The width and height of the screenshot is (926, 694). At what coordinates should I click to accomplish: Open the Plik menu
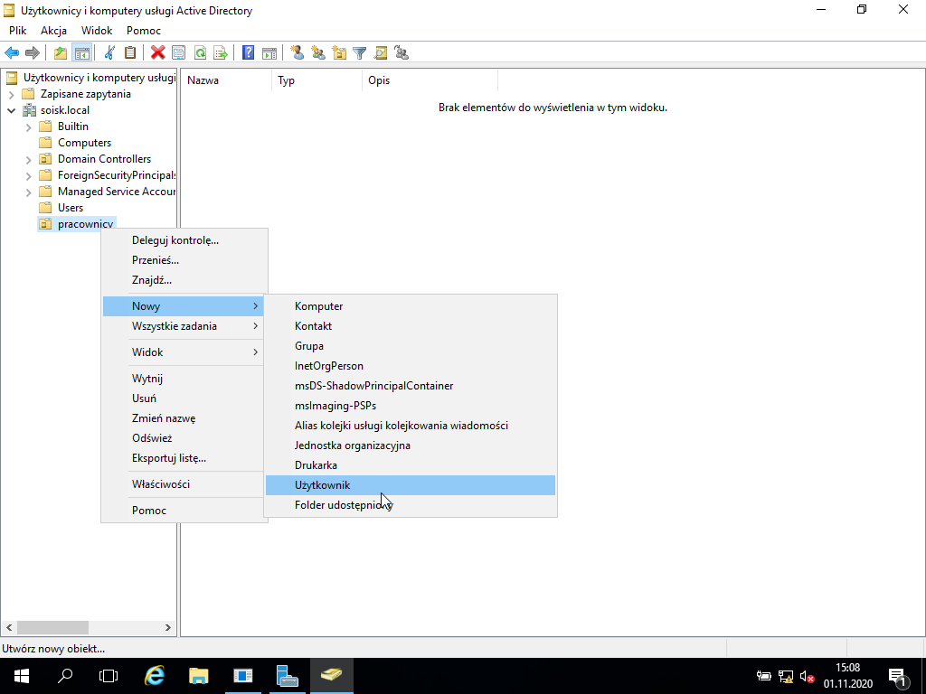coord(18,31)
